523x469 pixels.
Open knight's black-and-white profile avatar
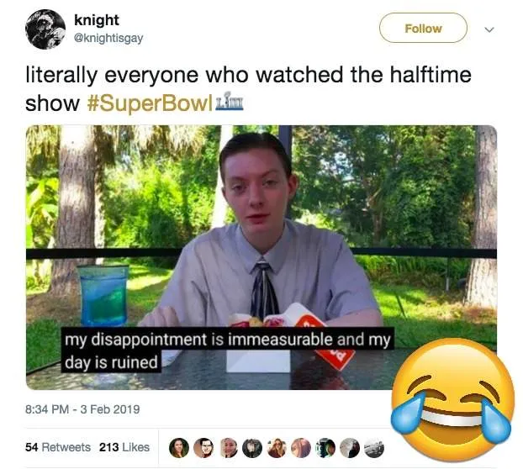click(x=45, y=29)
